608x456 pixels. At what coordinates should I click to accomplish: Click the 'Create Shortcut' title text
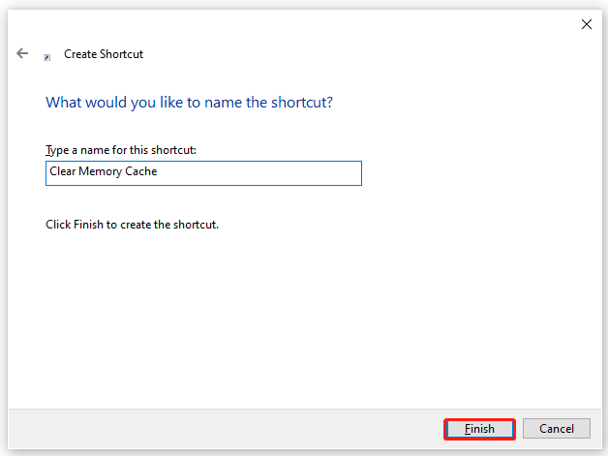(x=104, y=55)
